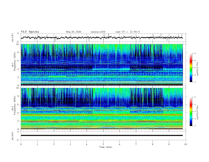Click the station=ATH label
The height and width of the screenshot is (162, 209).
pos(98,32)
